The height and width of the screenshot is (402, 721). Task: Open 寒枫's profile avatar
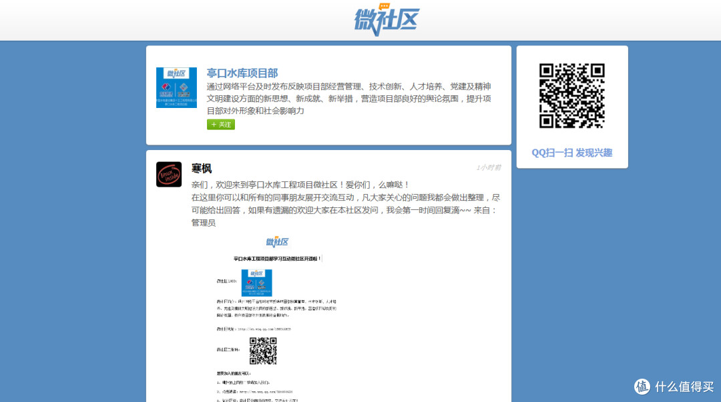coord(169,174)
